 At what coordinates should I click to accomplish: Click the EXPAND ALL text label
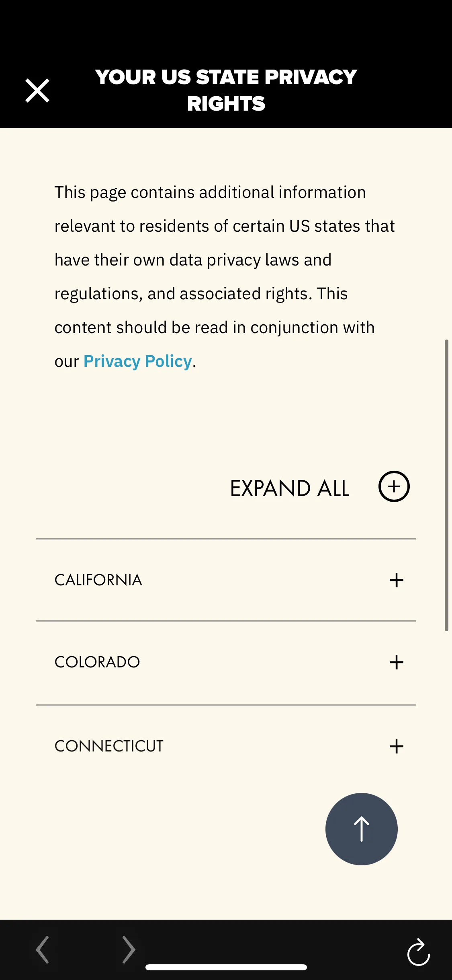point(290,488)
